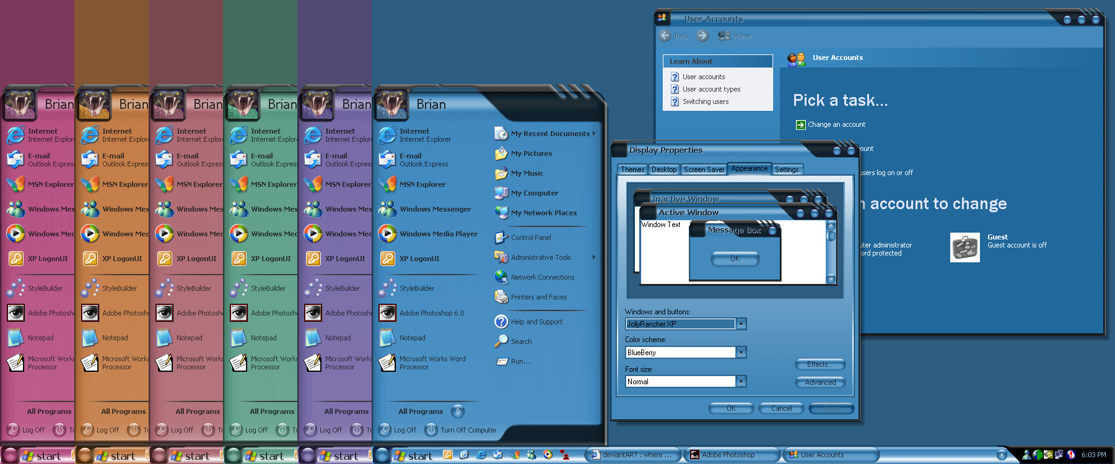Click Brian's user picture in blue Start menu
The height and width of the screenshot is (464, 1115).
click(391, 104)
